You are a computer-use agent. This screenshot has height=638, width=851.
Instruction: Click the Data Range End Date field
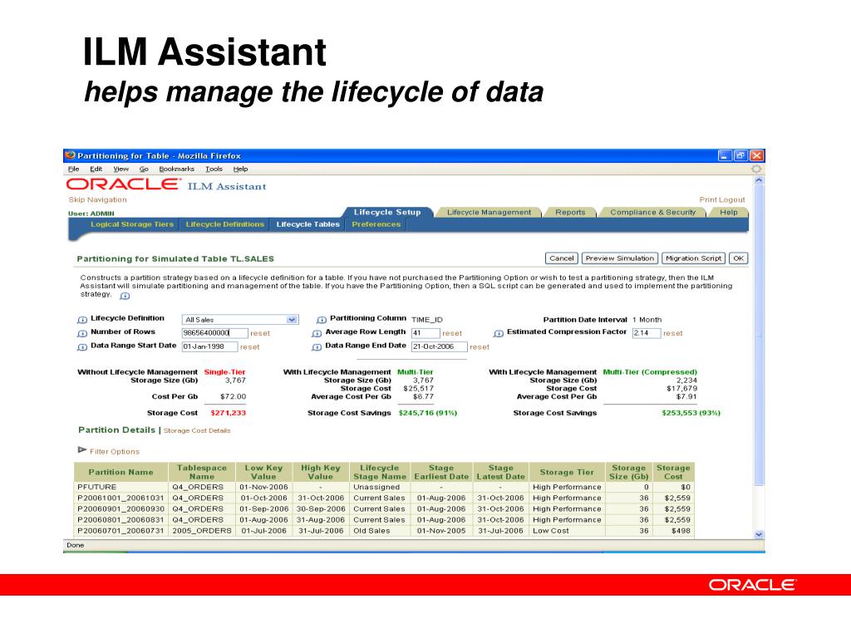(x=439, y=346)
